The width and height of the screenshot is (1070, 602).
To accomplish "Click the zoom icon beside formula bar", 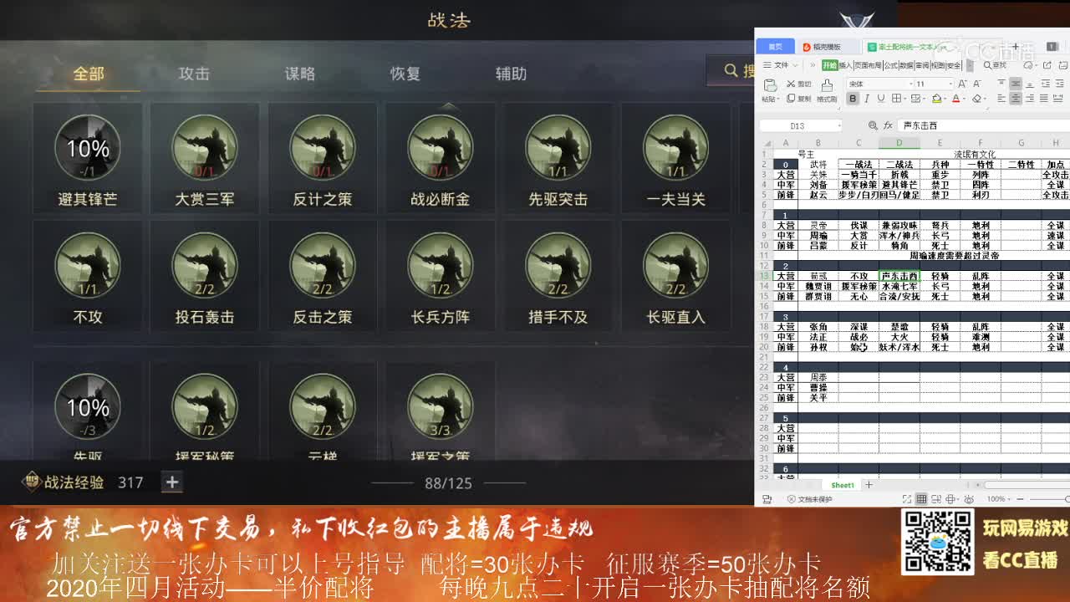I will [873, 125].
